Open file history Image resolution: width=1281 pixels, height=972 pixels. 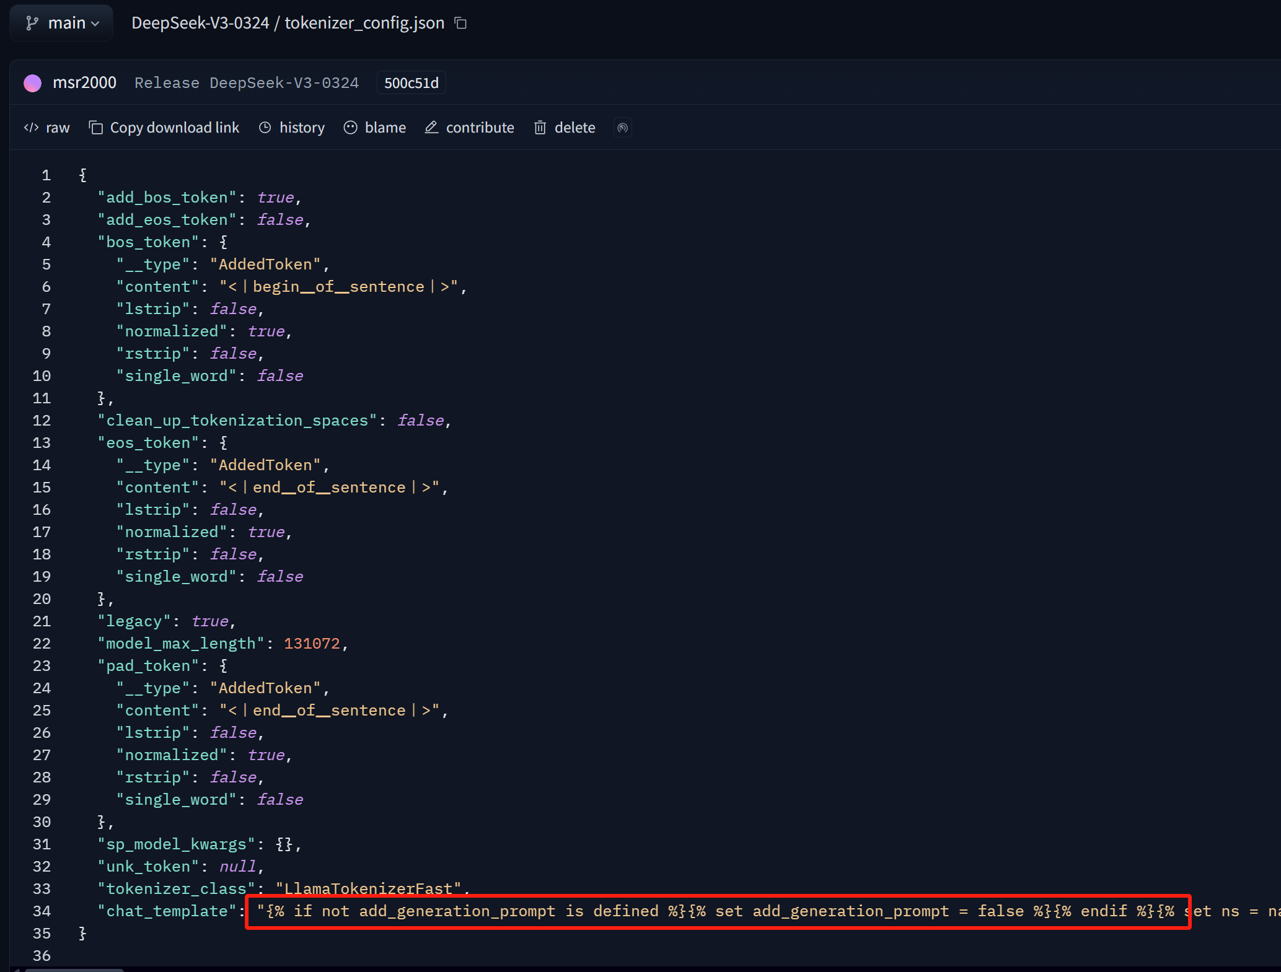tap(292, 128)
